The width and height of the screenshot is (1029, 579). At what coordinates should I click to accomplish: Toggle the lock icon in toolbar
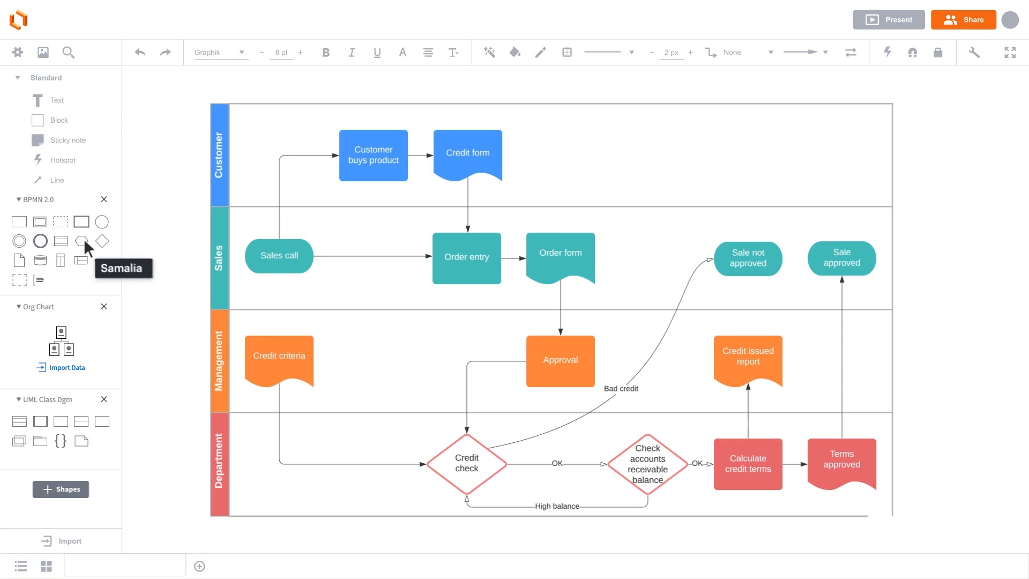[x=937, y=53]
